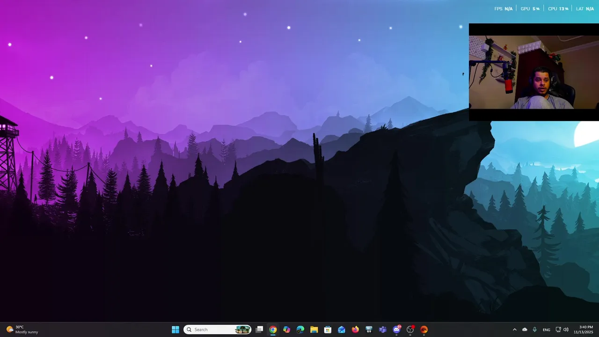
Task: Select the webcam video overlay
Action: click(x=534, y=72)
